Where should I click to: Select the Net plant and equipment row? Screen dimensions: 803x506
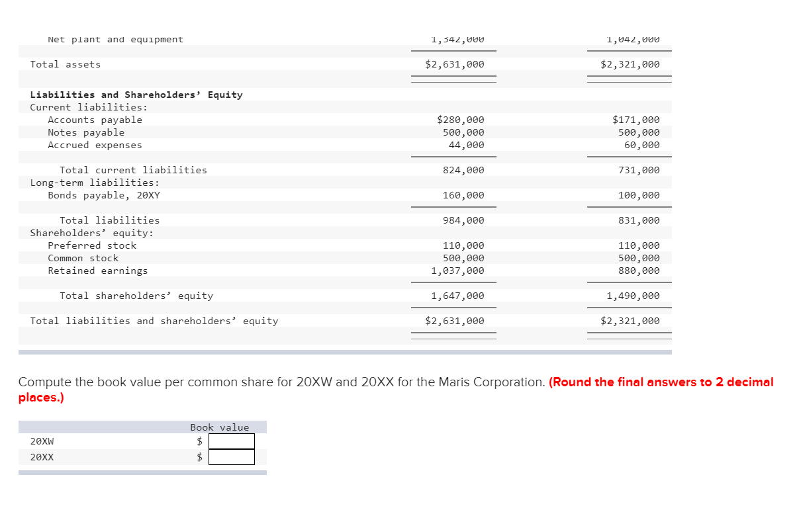115,39
